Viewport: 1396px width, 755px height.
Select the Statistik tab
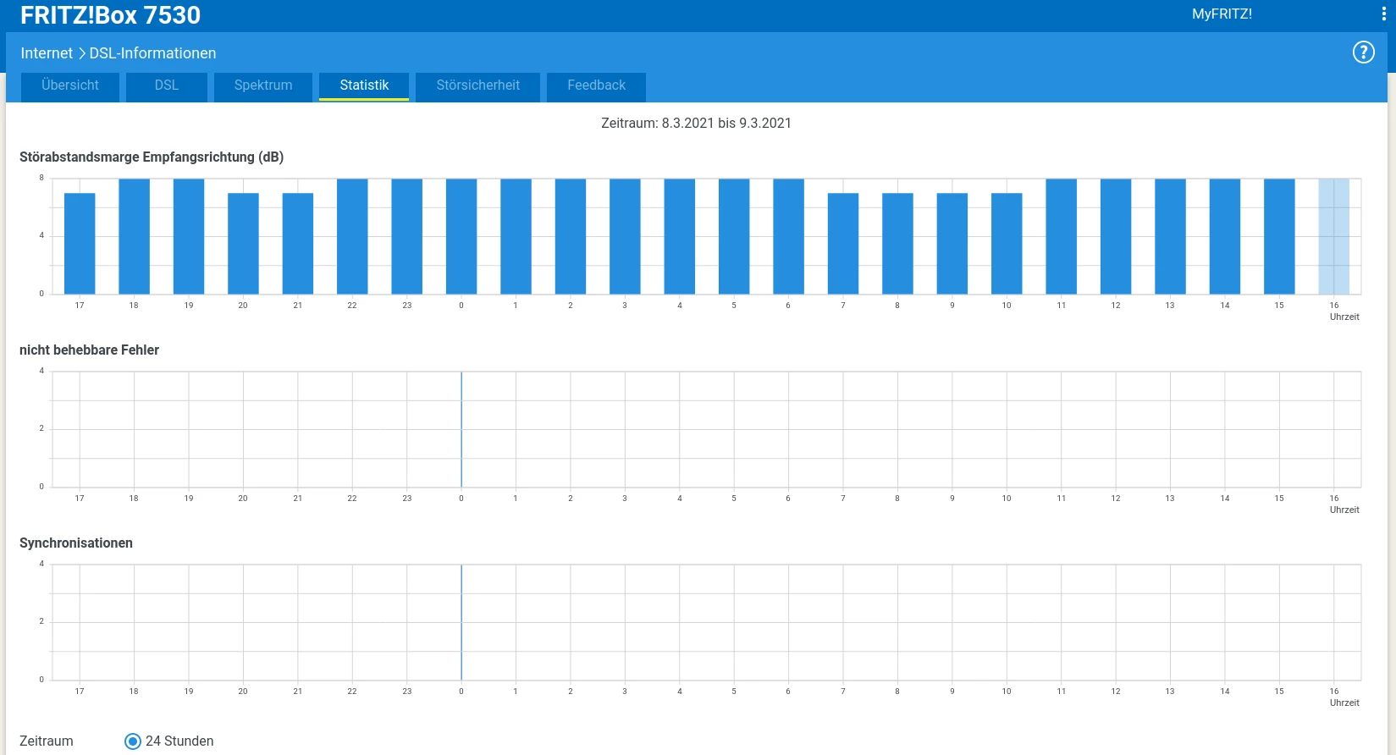tap(364, 86)
